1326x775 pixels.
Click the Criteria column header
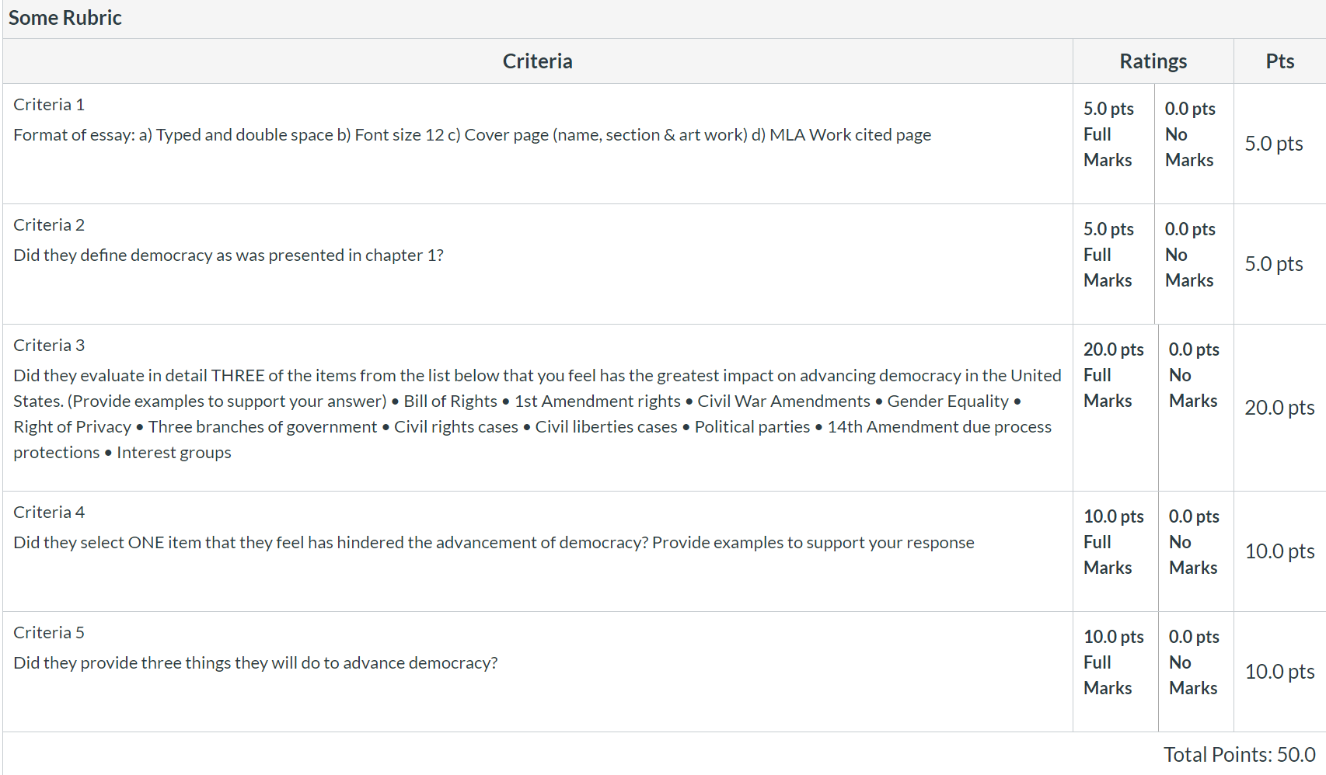coord(537,61)
